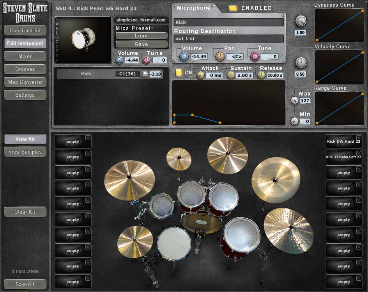The height and width of the screenshot is (292, 368).
Task: Open the Kick microphone selector field
Action: 228,22
